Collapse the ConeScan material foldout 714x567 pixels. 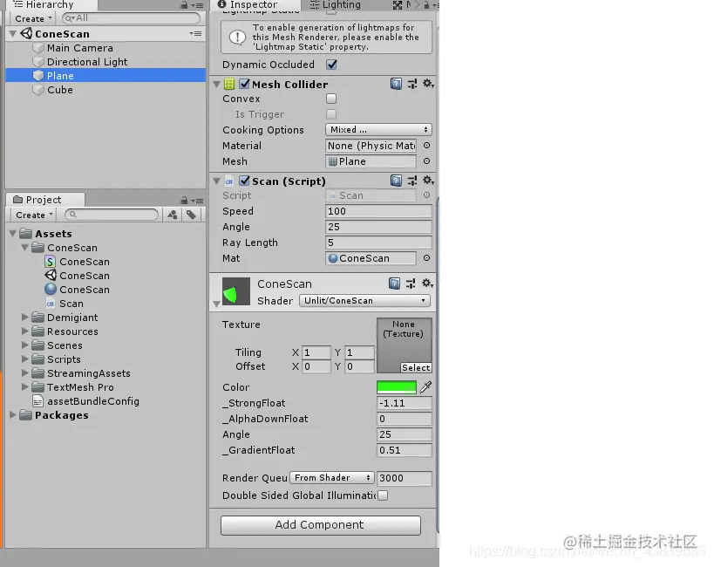(217, 304)
